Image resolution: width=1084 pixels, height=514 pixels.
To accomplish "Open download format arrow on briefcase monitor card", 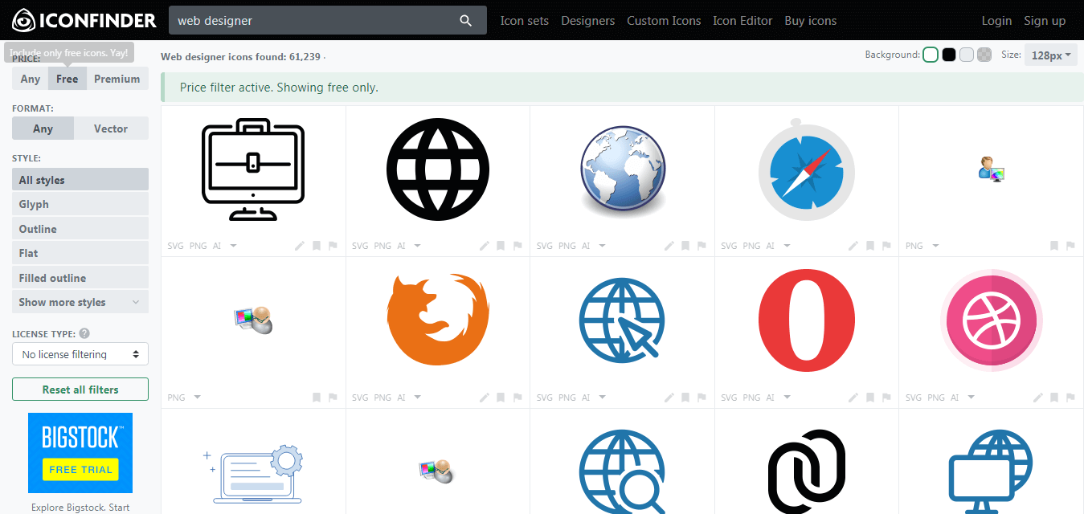I will coord(234,246).
